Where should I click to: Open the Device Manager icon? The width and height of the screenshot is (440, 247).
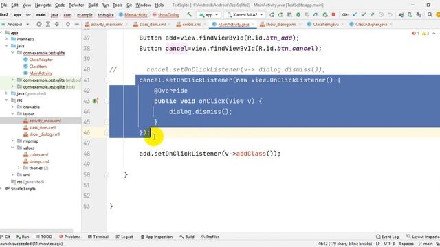click(x=410, y=14)
